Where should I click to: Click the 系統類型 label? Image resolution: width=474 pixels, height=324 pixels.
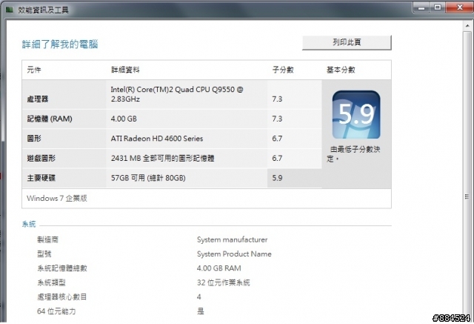tap(51, 282)
